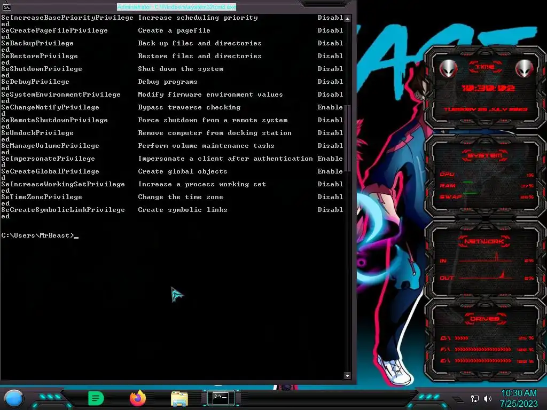Click 'Bypass traverse checking' description
The height and width of the screenshot is (410, 547).
click(x=189, y=107)
